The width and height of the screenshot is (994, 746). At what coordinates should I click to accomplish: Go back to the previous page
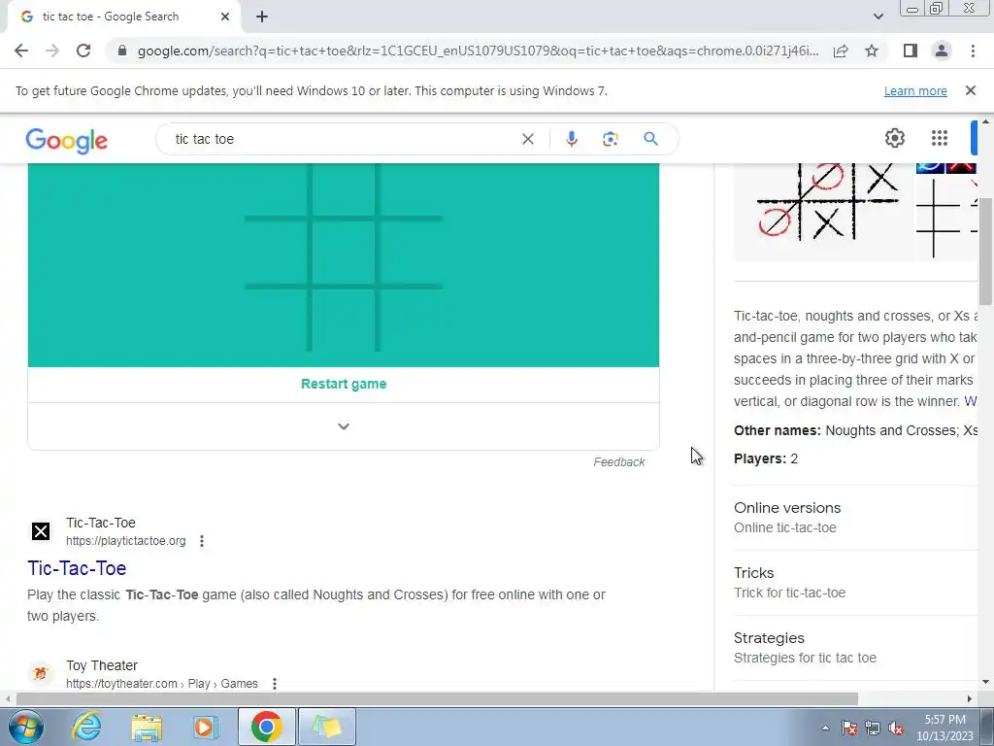point(21,51)
